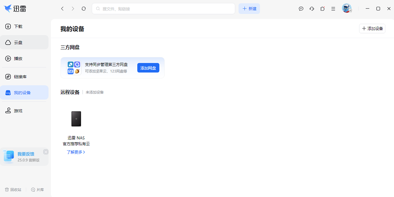The image size is (394, 197).
Task: Open the customer service headset icon
Action: (312, 9)
